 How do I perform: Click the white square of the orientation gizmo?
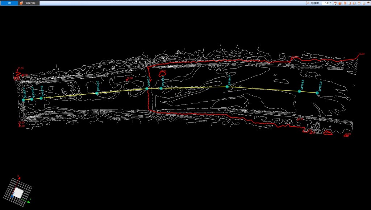tap(18, 193)
